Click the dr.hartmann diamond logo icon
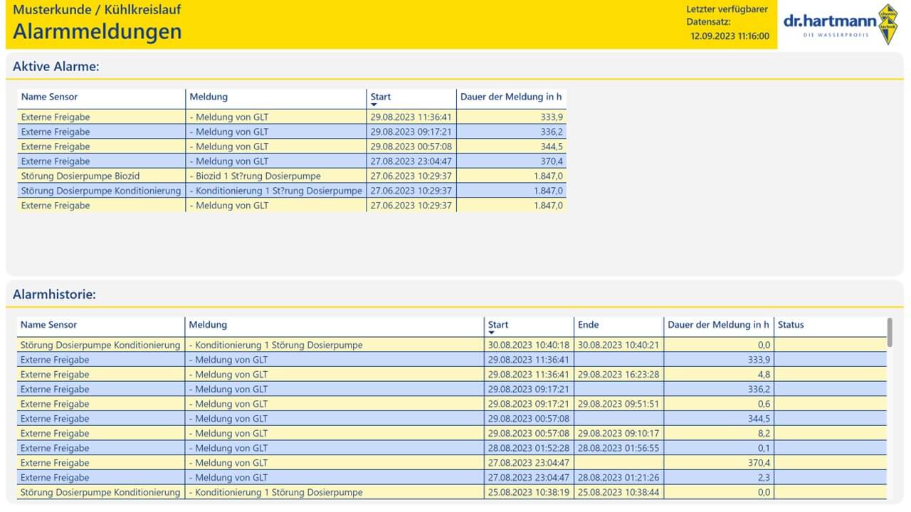This screenshot has width=911, height=512. [887, 24]
